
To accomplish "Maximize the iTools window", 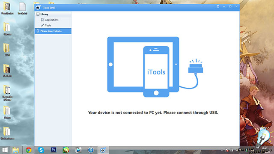I will point(230,6).
